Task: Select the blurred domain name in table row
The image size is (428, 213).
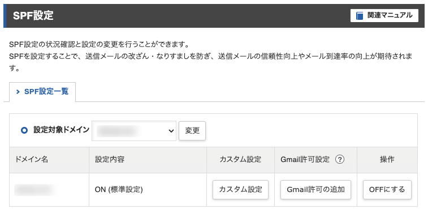Action: 36,189
